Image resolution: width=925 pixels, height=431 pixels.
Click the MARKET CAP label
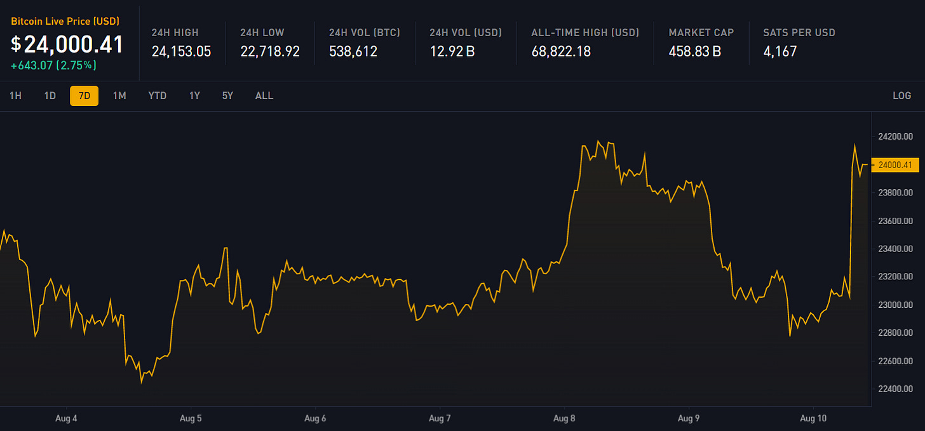pos(701,32)
